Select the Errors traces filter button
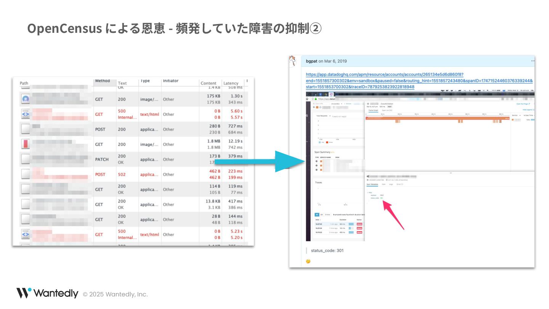This screenshot has height=309, width=549. pos(327,215)
